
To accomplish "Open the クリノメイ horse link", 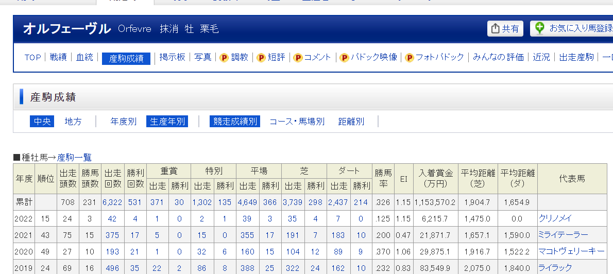I will (555, 218).
